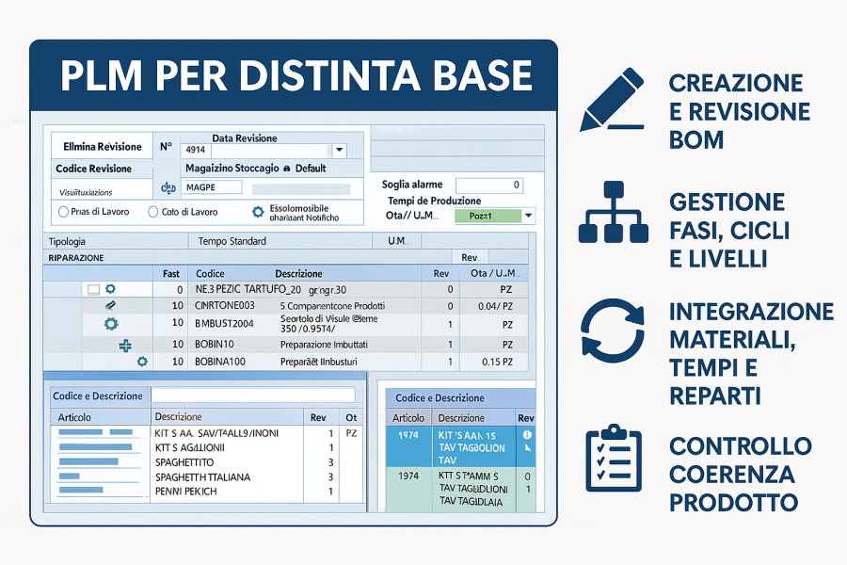
Task: Click the gear icon in the BMBUST2004 row
Action: (x=110, y=324)
